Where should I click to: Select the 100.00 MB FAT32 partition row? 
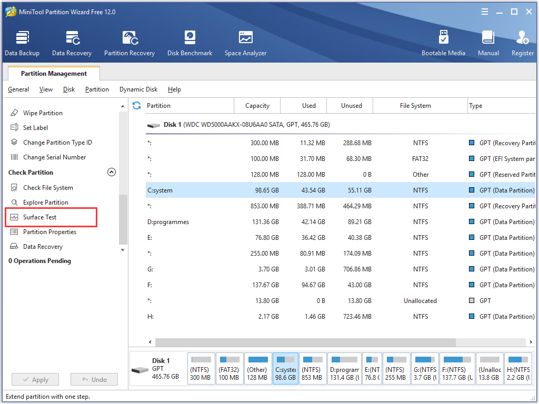(341, 158)
